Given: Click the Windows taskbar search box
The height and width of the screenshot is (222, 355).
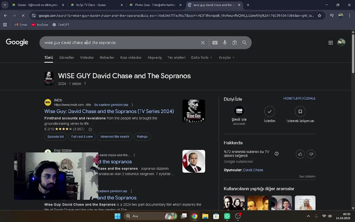Looking at the screenshot, I should coord(150,216).
